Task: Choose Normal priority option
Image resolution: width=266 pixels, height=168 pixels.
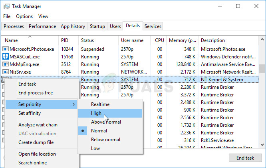Action: coord(99,131)
